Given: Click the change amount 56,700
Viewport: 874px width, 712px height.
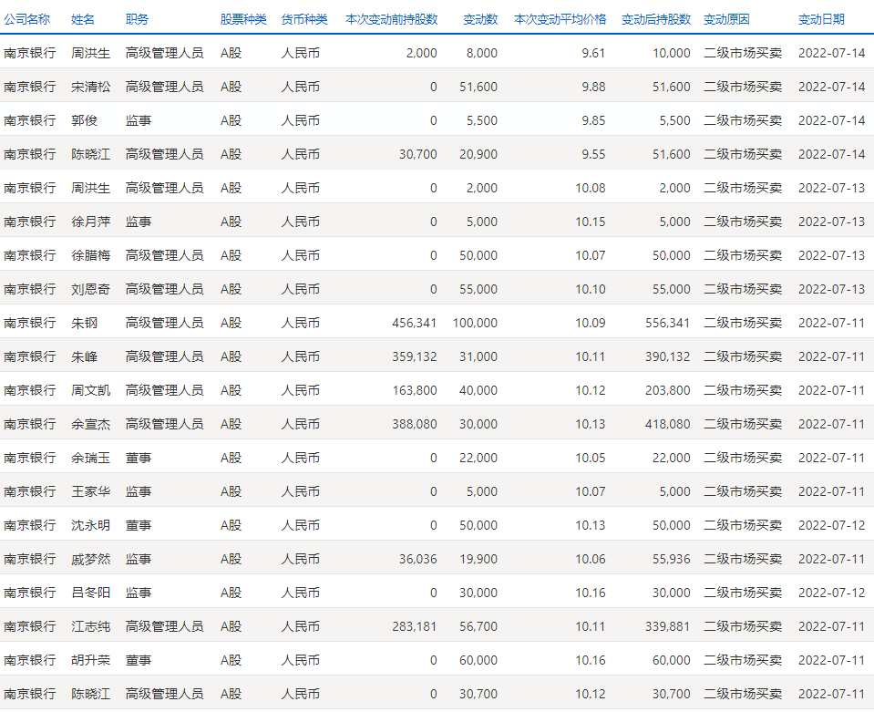Looking at the screenshot, I should point(478,626).
